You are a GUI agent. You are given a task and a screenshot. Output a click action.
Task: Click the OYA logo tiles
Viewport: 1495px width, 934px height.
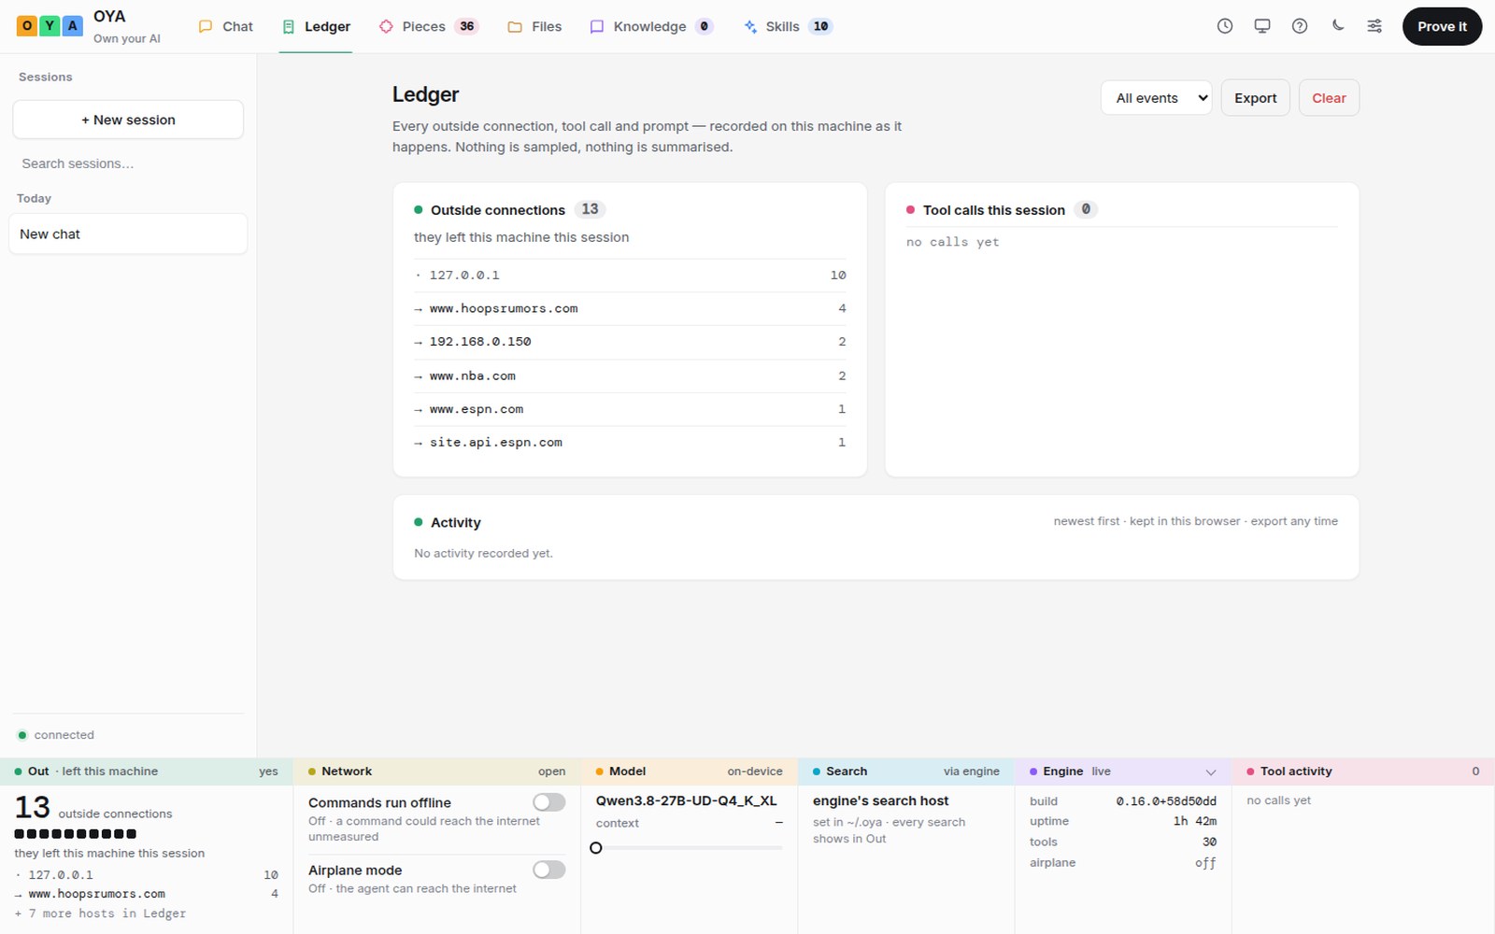pyautogui.click(x=50, y=26)
